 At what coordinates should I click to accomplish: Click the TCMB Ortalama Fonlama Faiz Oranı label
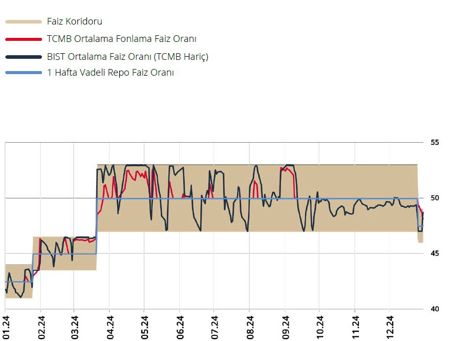point(122,39)
